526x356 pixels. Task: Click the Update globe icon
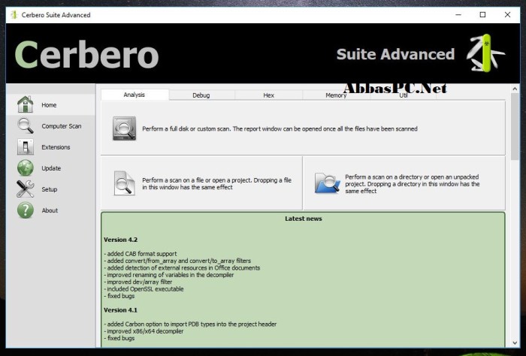[x=25, y=168]
